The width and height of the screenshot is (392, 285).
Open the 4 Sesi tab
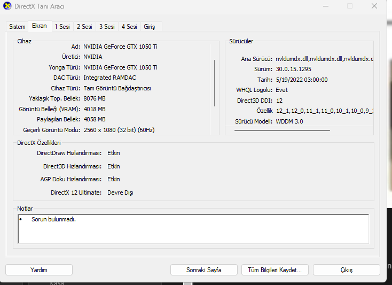tap(129, 27)
